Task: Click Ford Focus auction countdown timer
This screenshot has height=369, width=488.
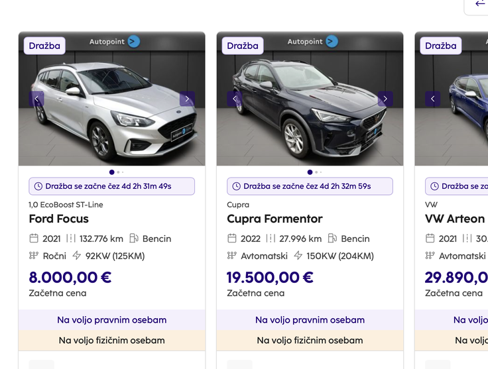Action: (111, 186)
